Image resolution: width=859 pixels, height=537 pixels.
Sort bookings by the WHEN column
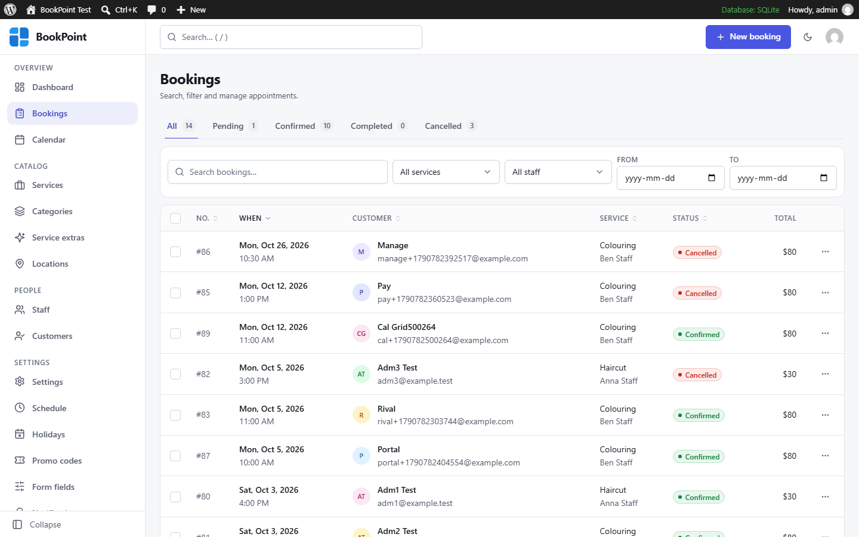255,218
